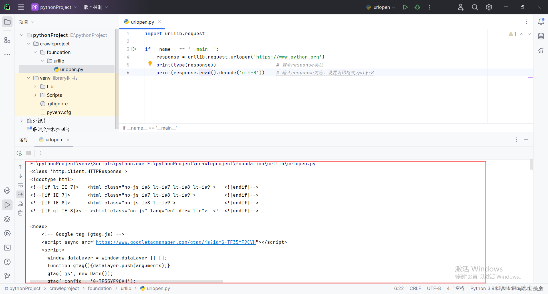Expand the Scripts folder
Image resolution: width=548 pixels, height=294 pixels.
35,95
